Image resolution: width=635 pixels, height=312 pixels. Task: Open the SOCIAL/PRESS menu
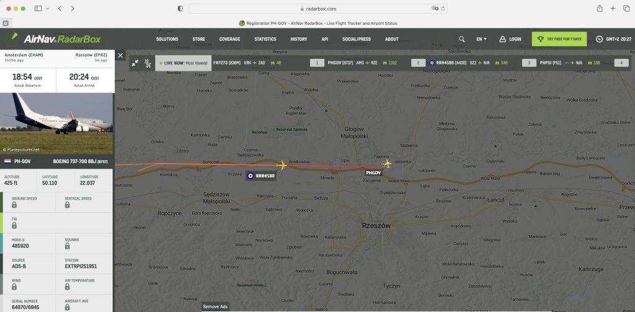pyautogui.click(x=357, y=39)
